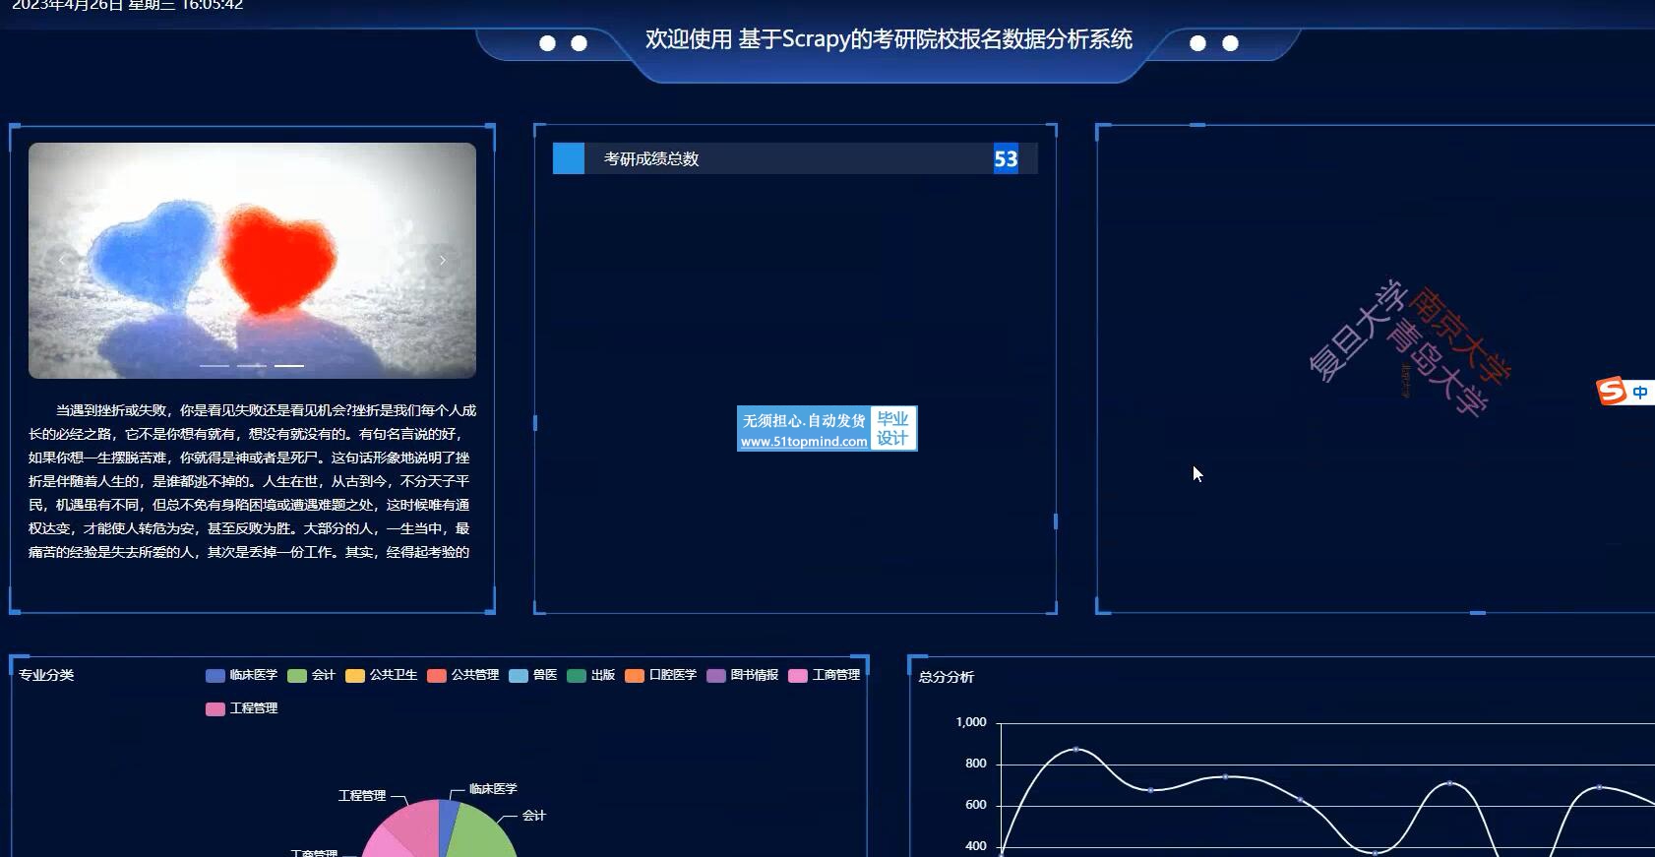Advance to the next carousel slide
This screenshot has height=857, width=1655.
tap(443, 261)
